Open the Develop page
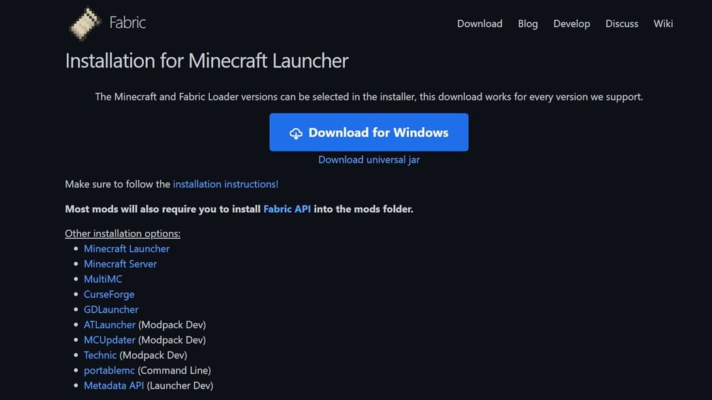Image resolution: width=712 pixels, height=400 pixels. click(x=571, y=23)
